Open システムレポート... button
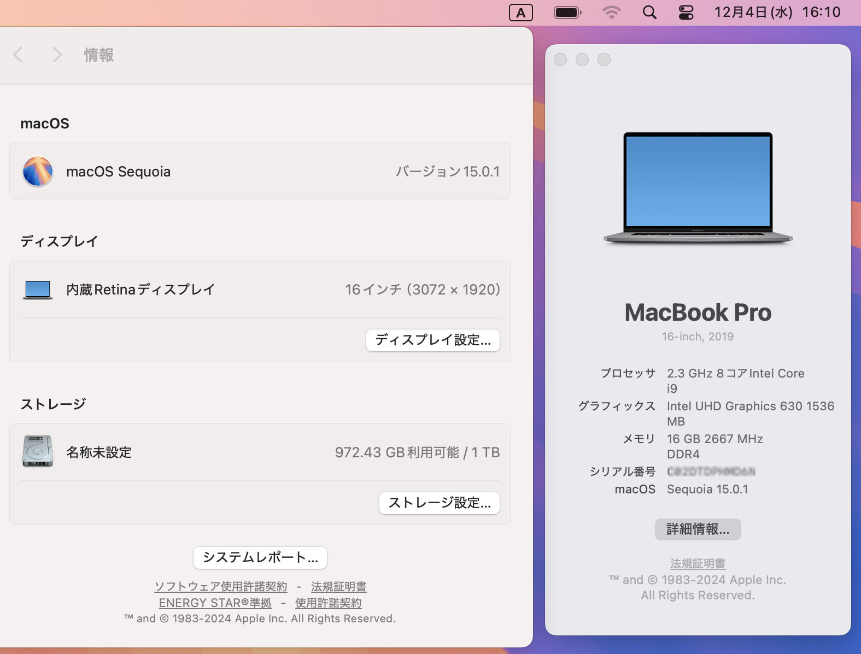 coord(260,558)
